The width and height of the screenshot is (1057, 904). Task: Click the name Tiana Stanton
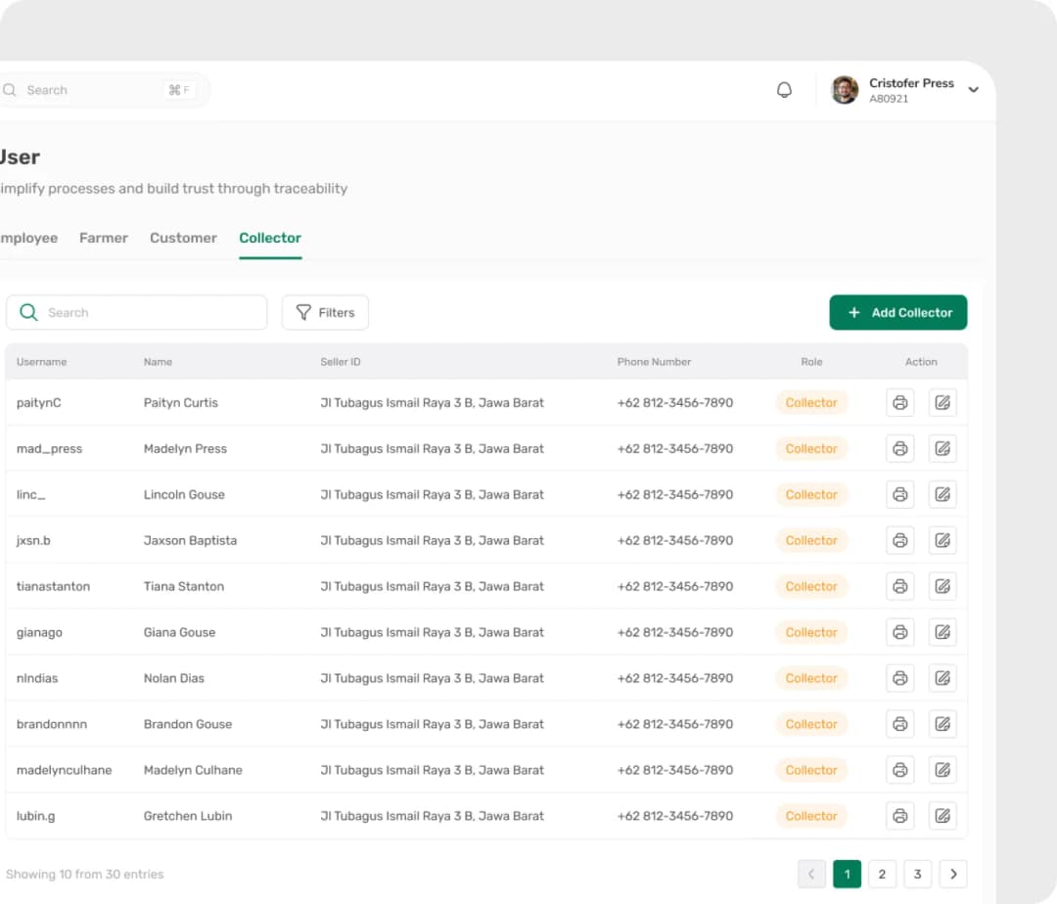point(183,586)
